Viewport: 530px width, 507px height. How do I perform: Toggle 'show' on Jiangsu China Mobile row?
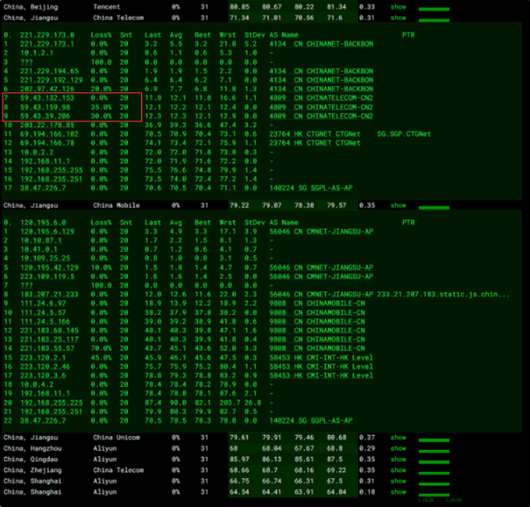tap(398, 205)
